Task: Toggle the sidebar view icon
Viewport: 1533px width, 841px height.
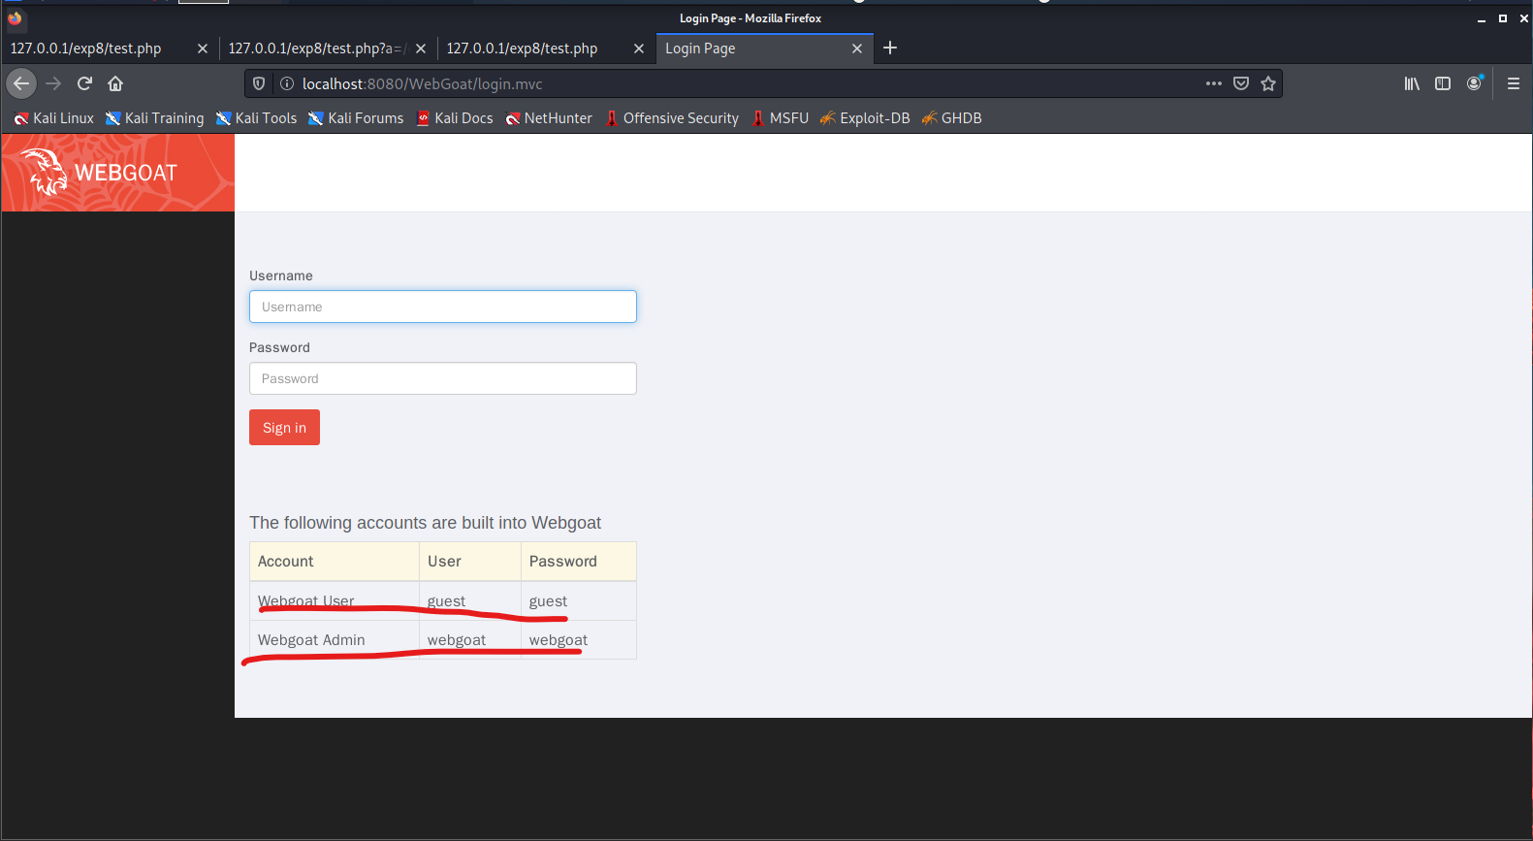Action: [1443, 83]
